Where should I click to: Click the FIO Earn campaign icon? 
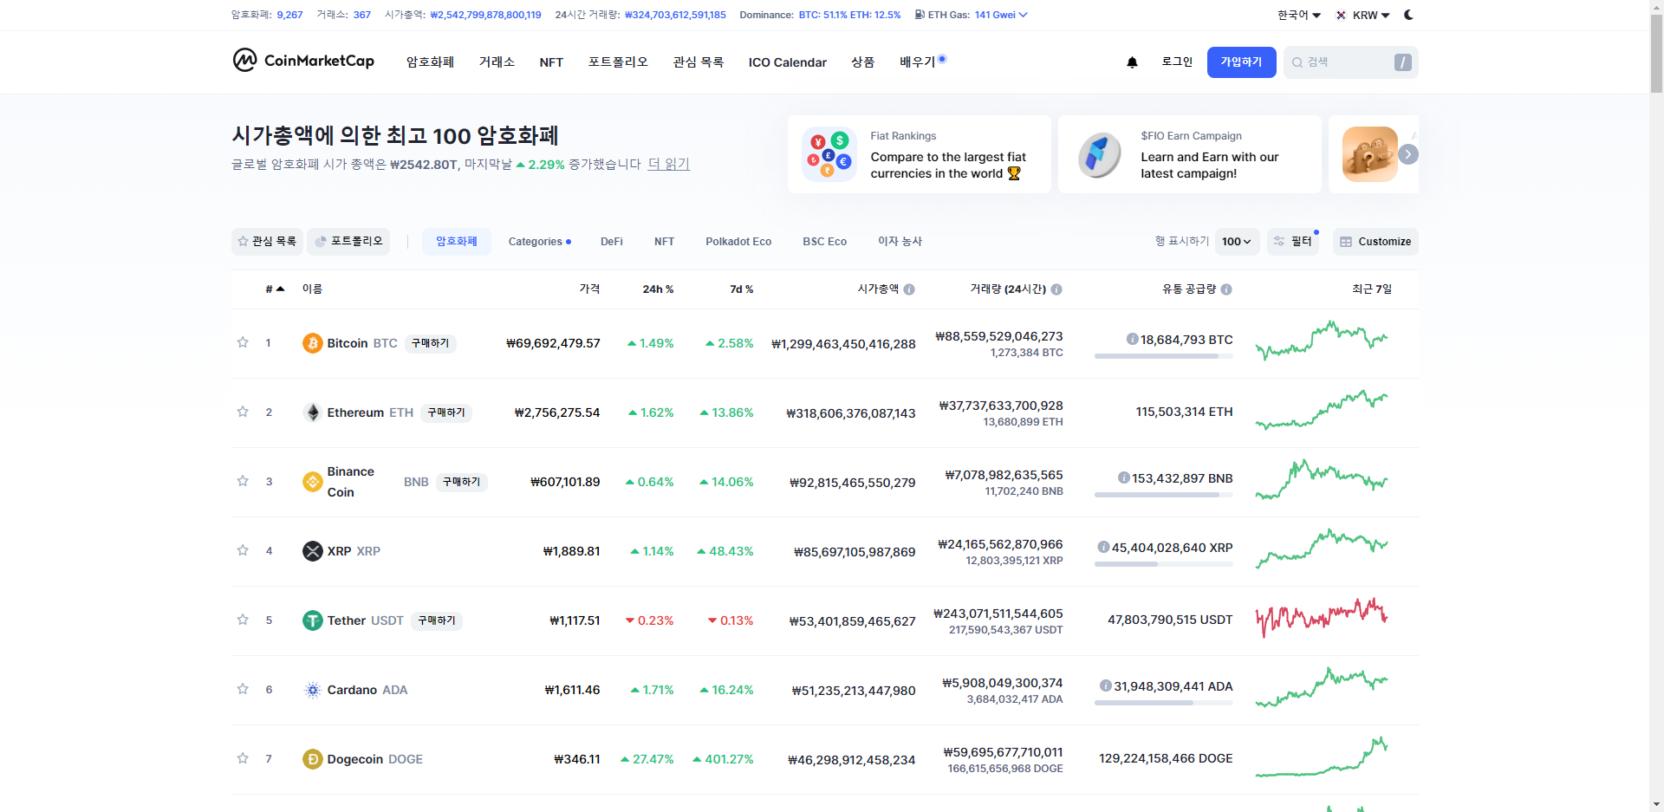[1100, 154]
